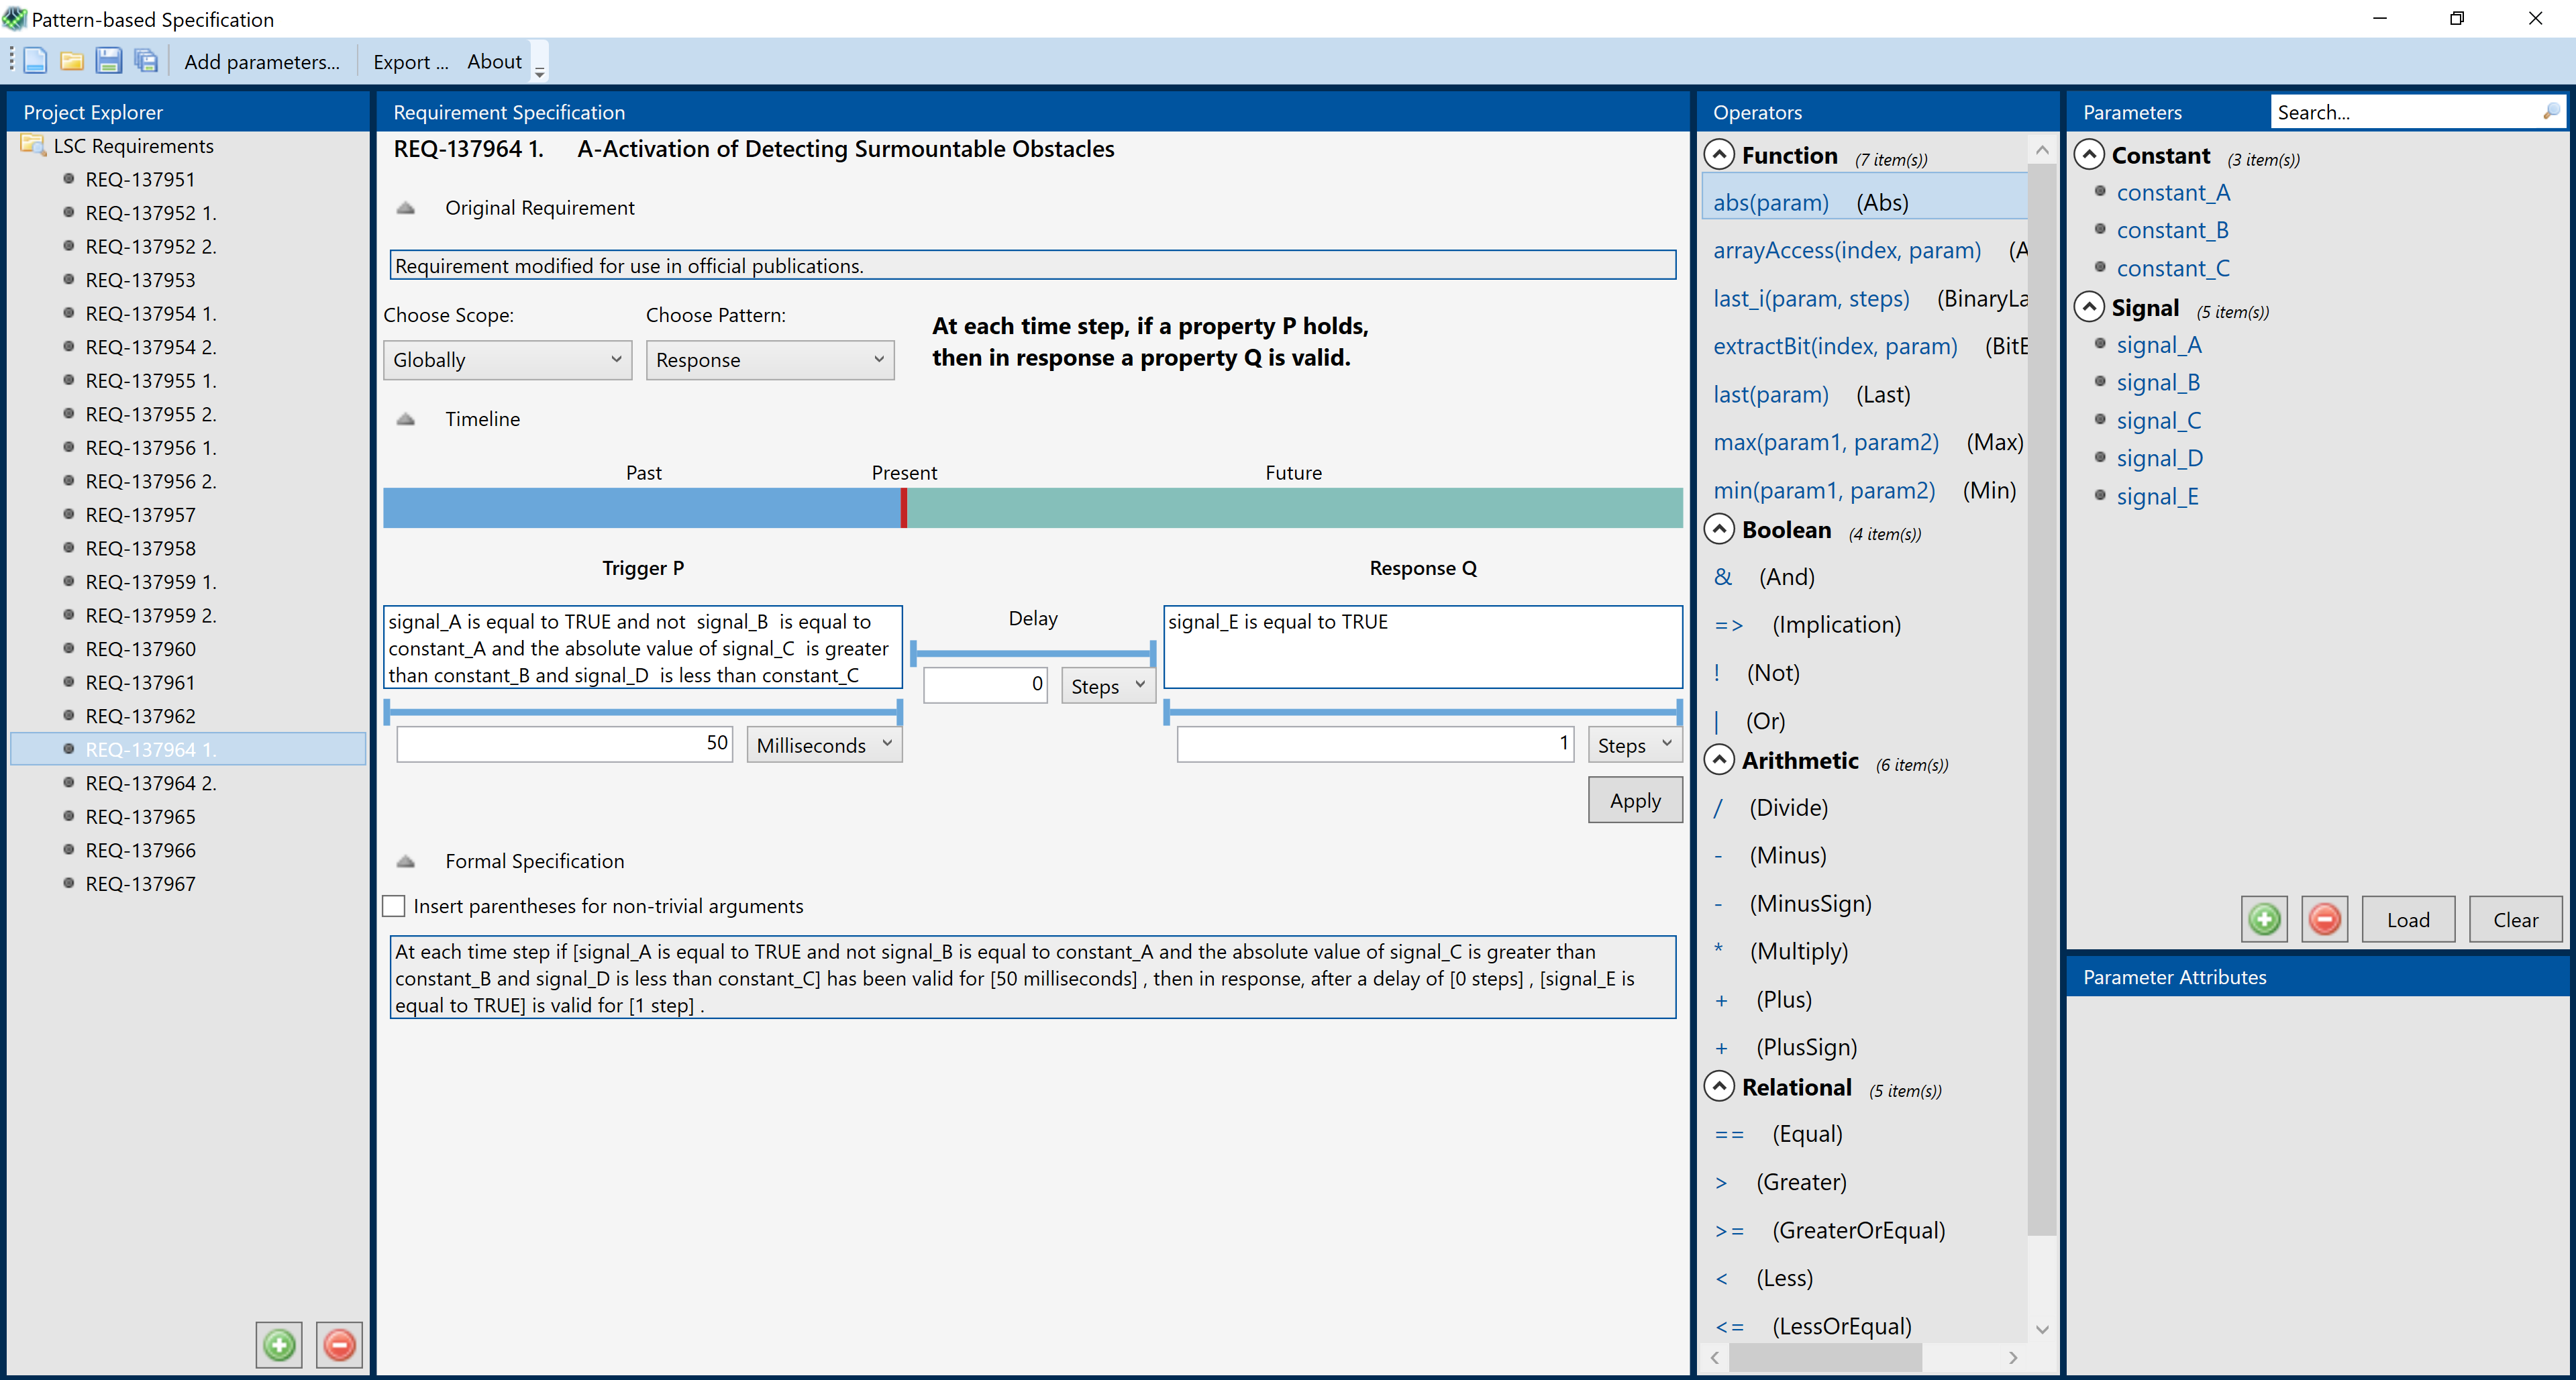Enable Insert parentheses for non-trivial arguments

coord(394,906)
